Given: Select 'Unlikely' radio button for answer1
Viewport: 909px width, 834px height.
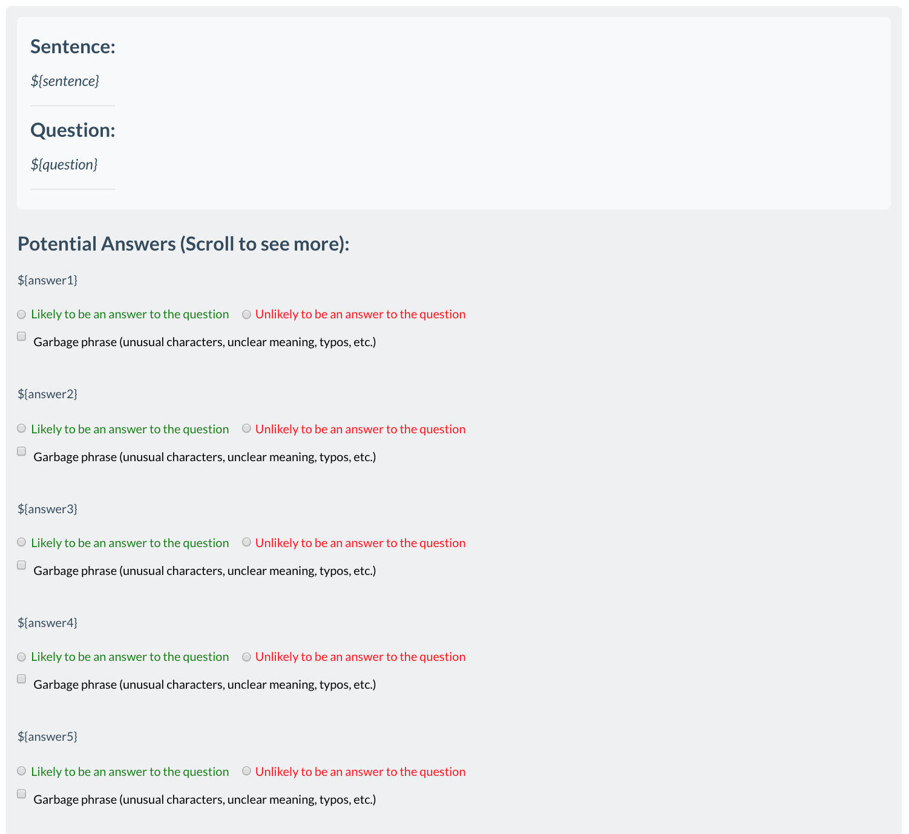Looking at the screenshot, I should coord(246,315).
